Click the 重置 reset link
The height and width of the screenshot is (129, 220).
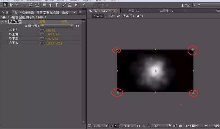tap(42, 22)
